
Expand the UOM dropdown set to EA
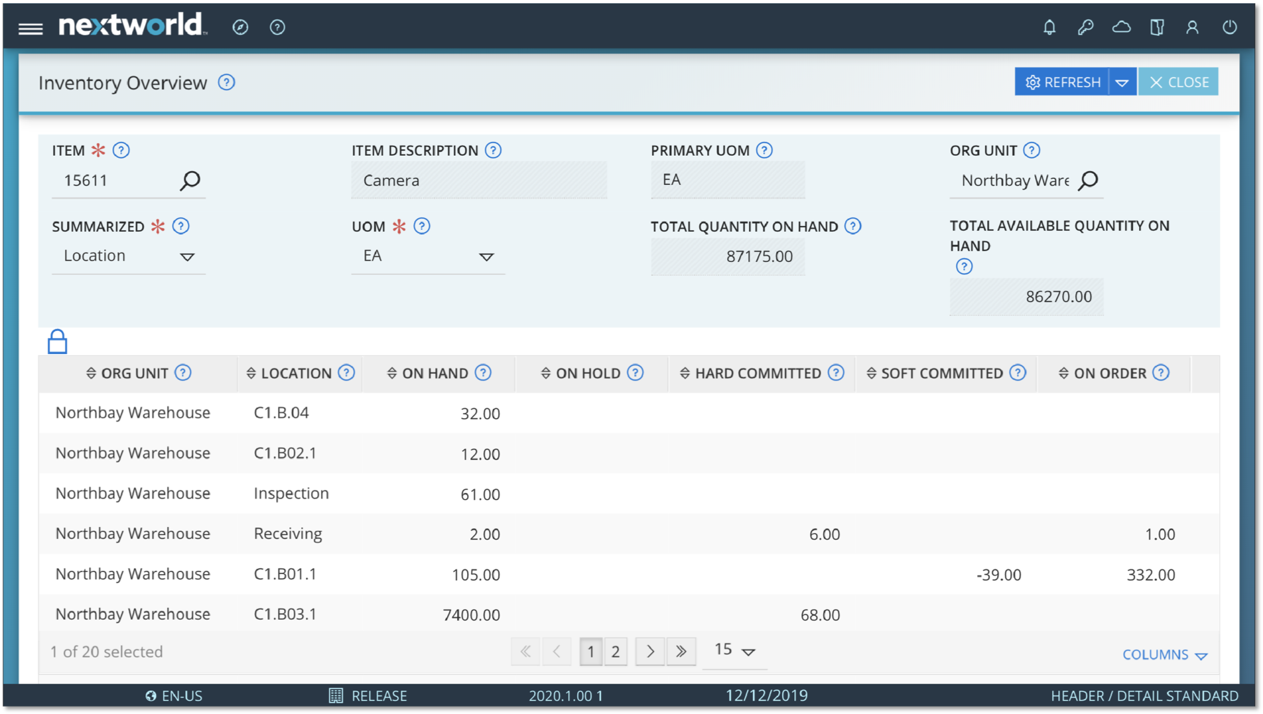tap(487, 257)
